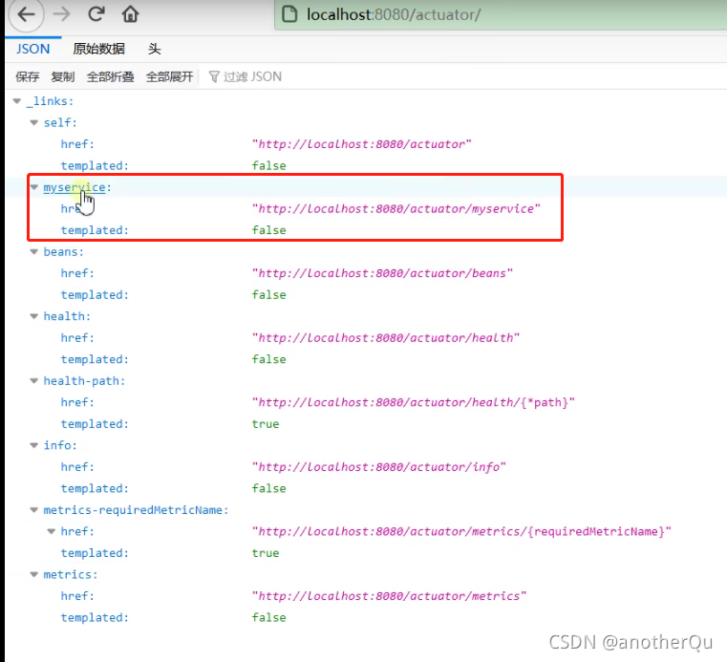
Task: Click the browser back arrow button
Action: point(27,14)
